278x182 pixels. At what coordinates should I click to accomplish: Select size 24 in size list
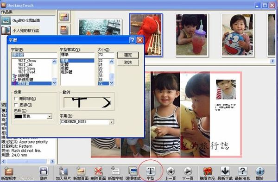click(101, 64)
